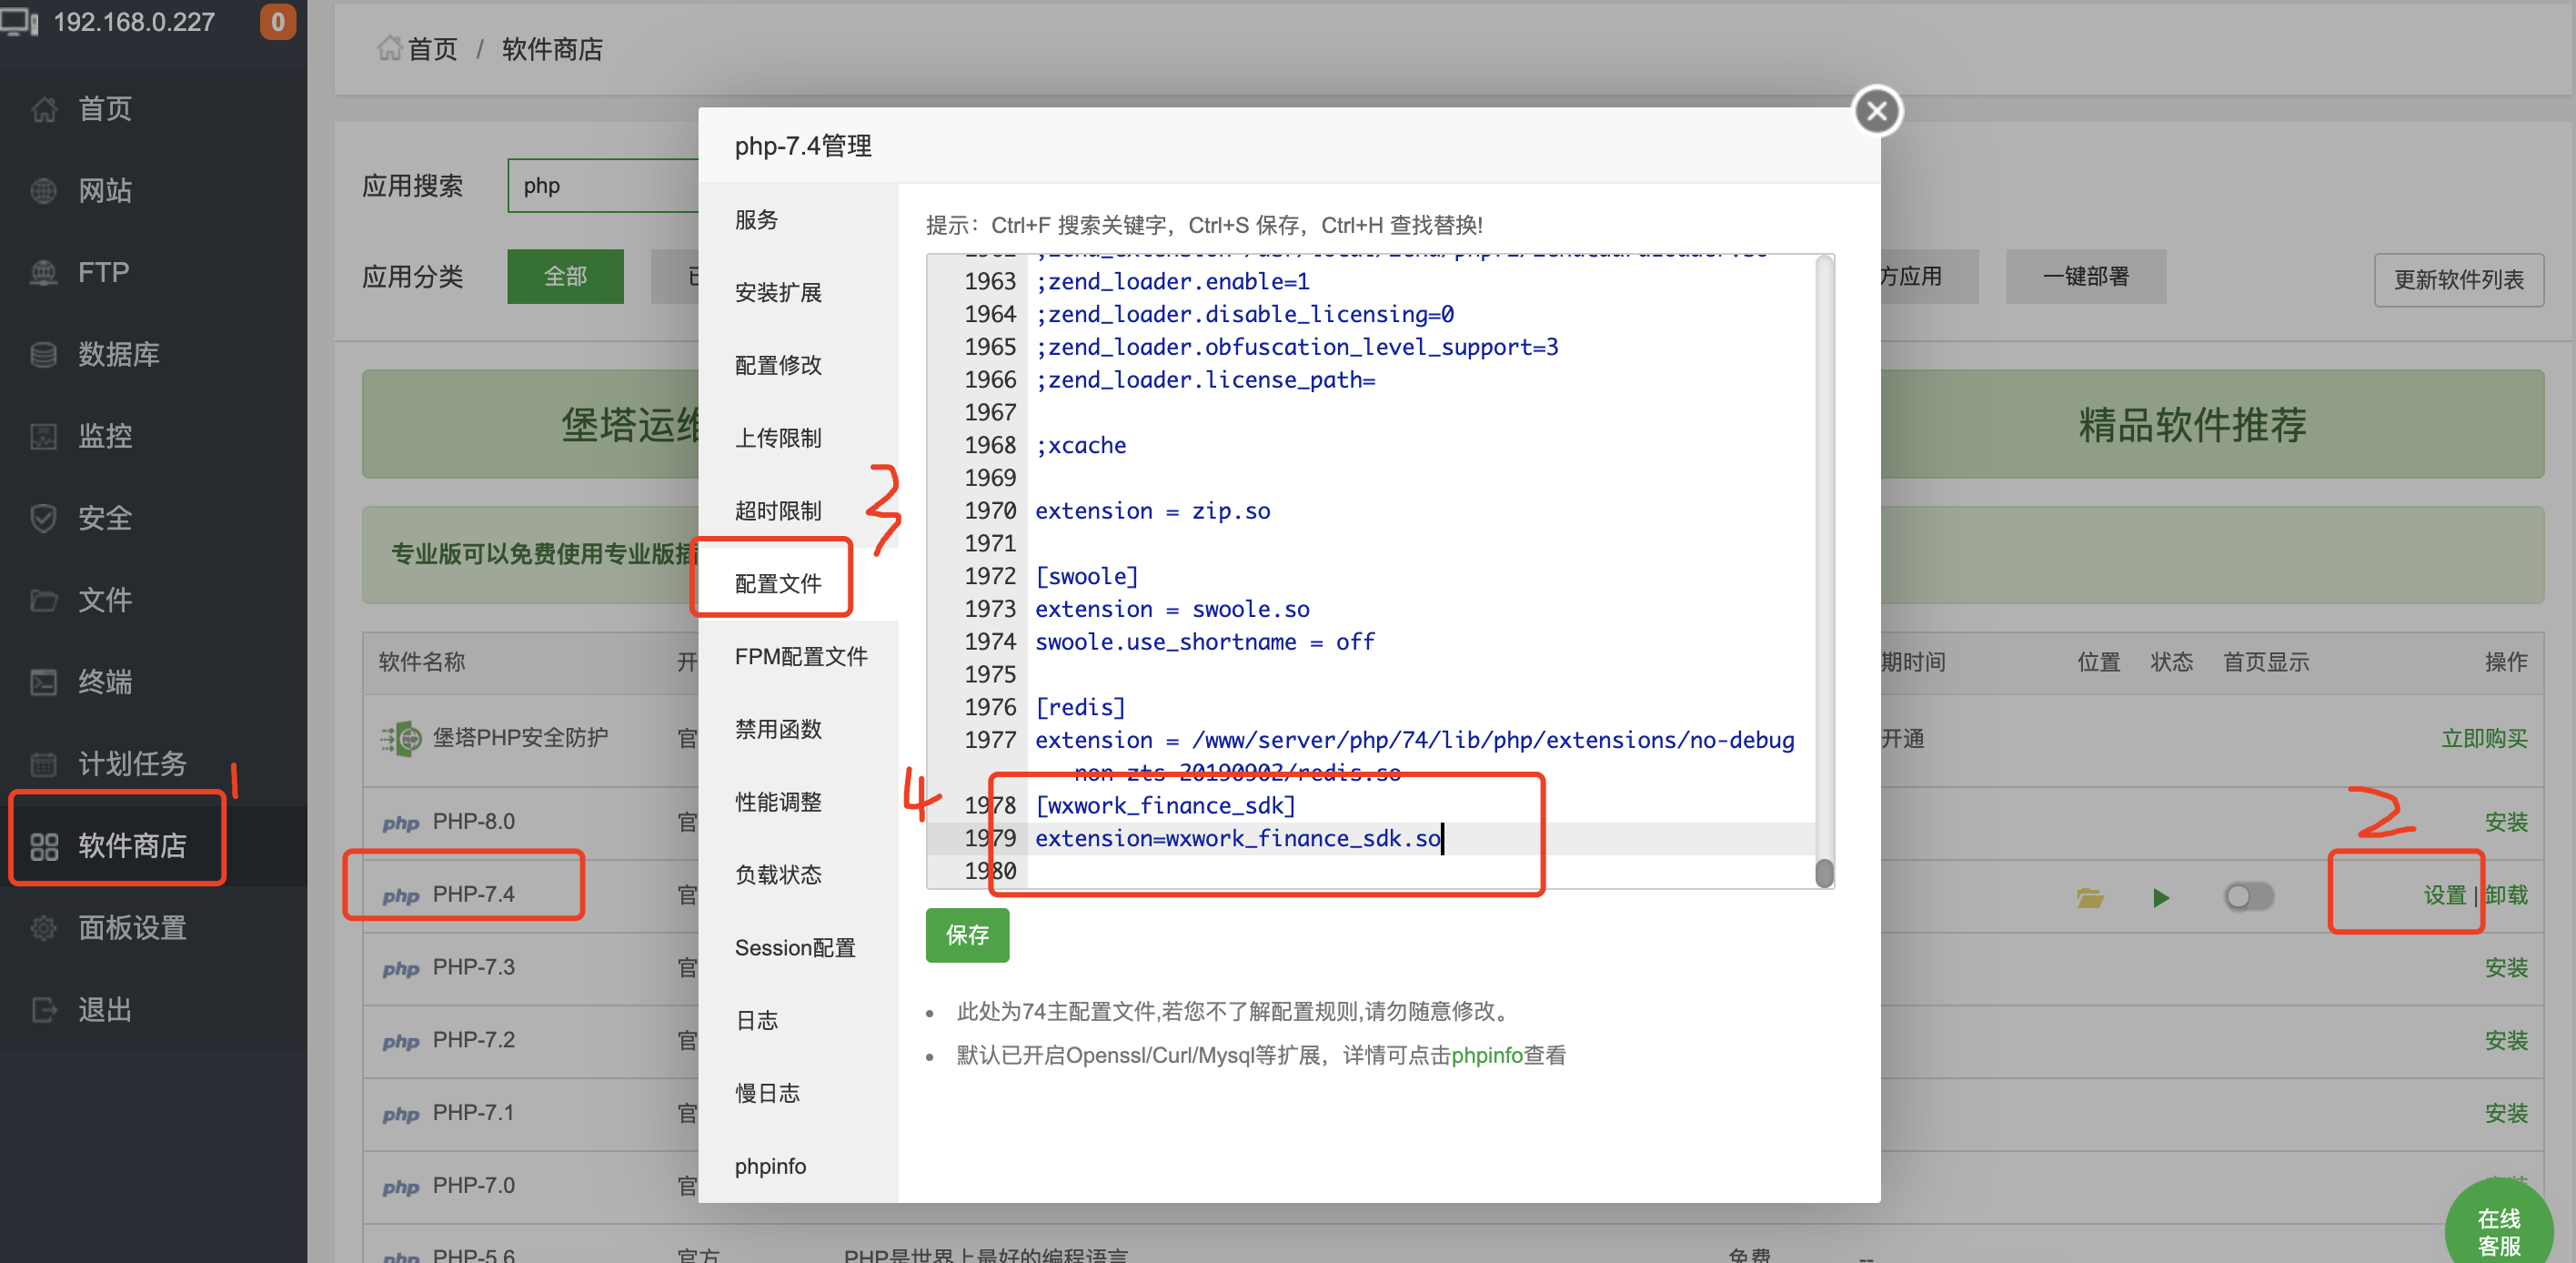This screenshot has width=2576, height=1263.
Task: Select the phpinfo tab
Action: (x=770, y=1166)
